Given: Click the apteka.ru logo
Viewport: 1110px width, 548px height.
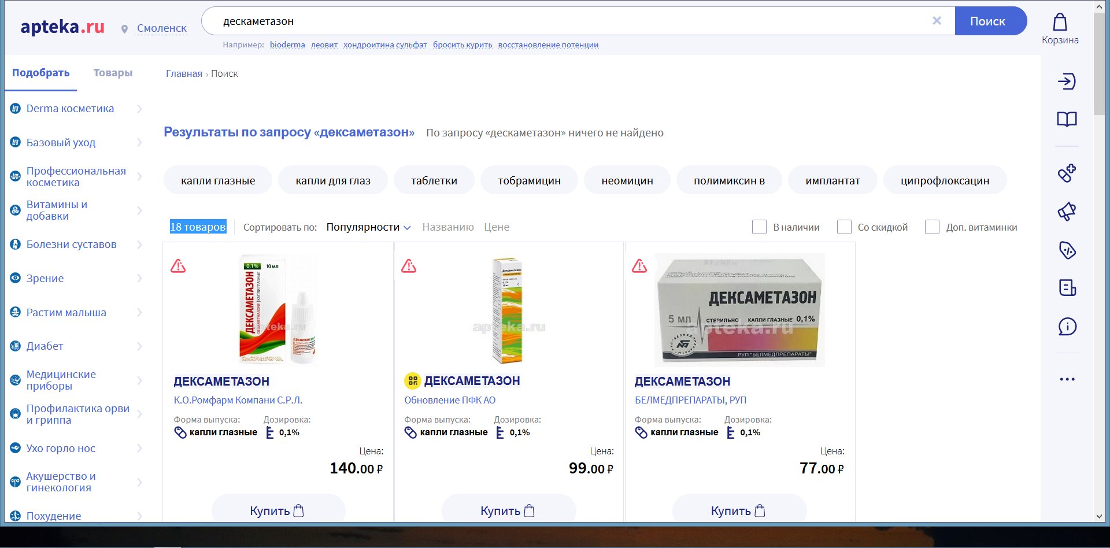Looking at the screenshot, I should 62,27.
